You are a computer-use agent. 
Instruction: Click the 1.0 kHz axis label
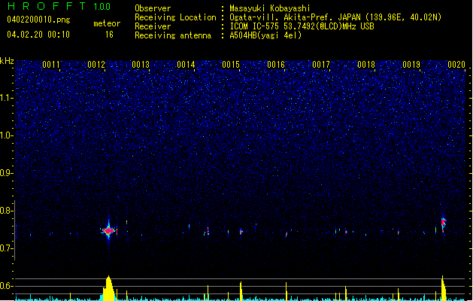6,135
